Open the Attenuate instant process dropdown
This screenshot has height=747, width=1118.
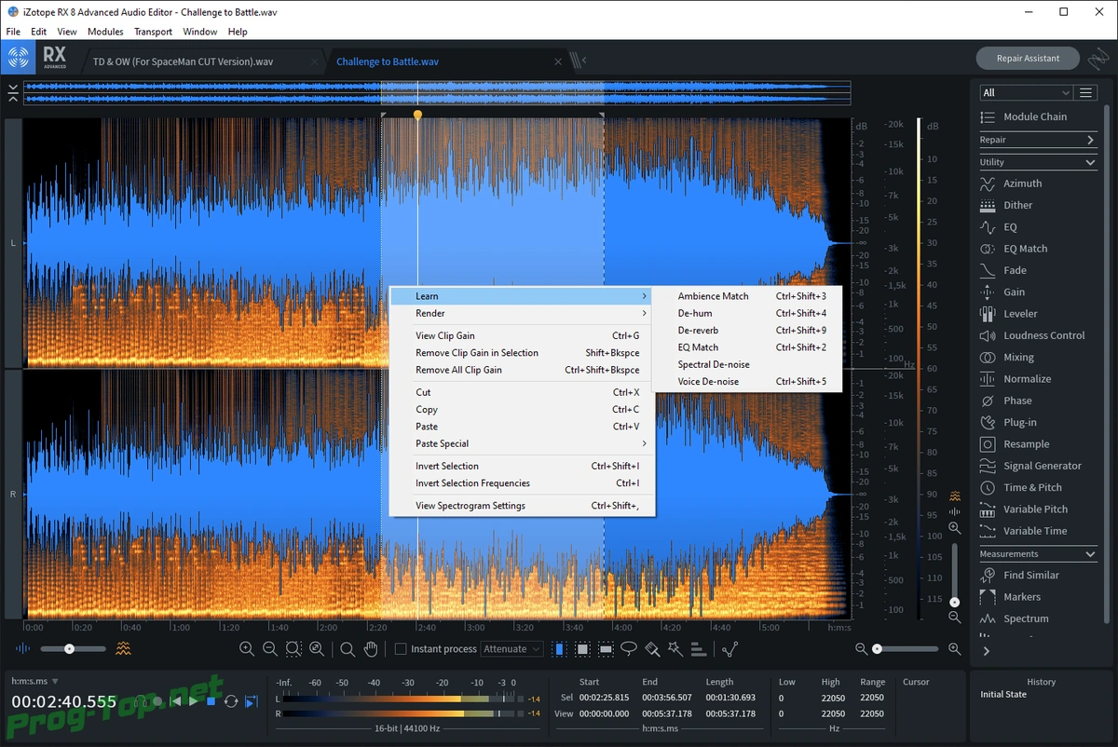coord(511,649)
